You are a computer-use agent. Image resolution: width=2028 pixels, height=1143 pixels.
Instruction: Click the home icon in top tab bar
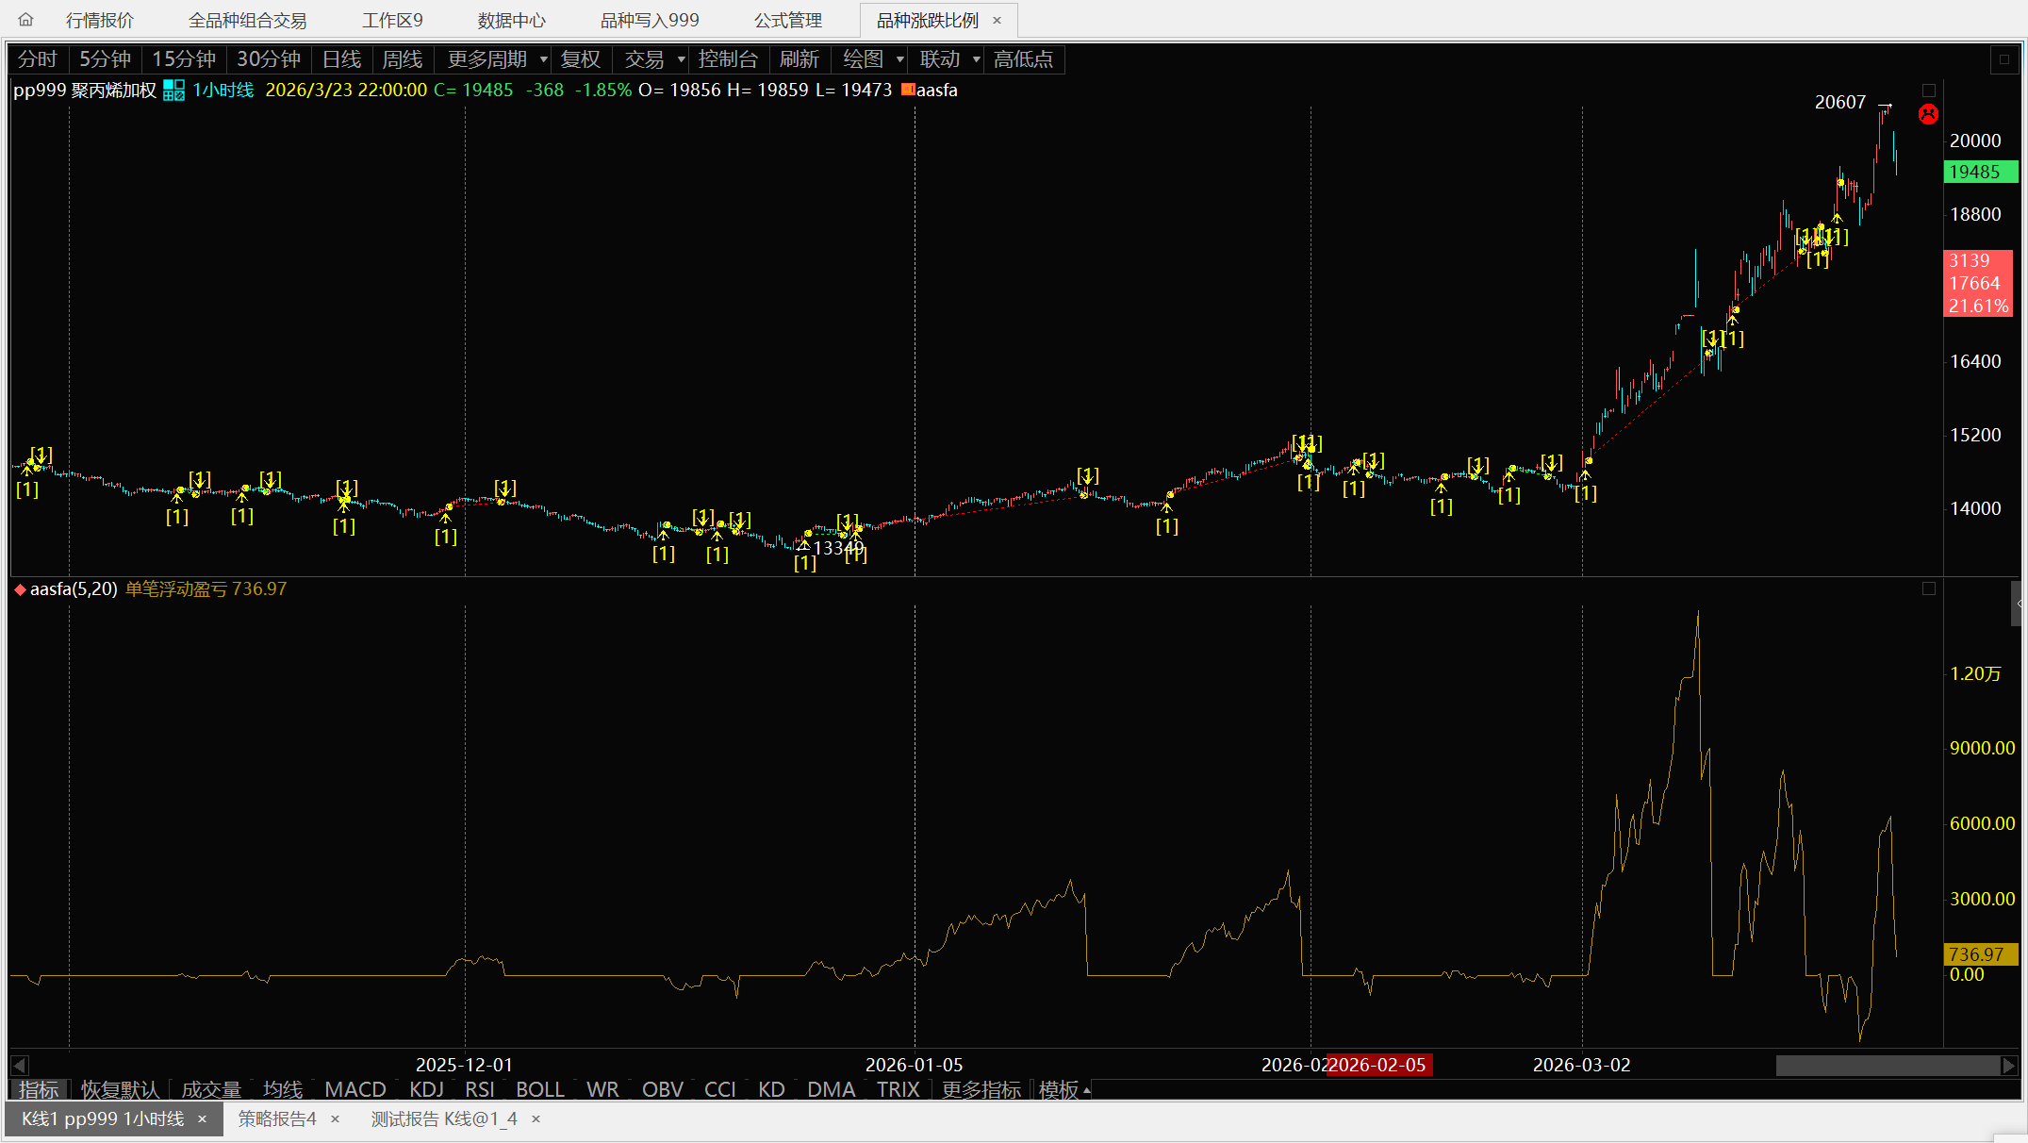[x=25, y=20]
